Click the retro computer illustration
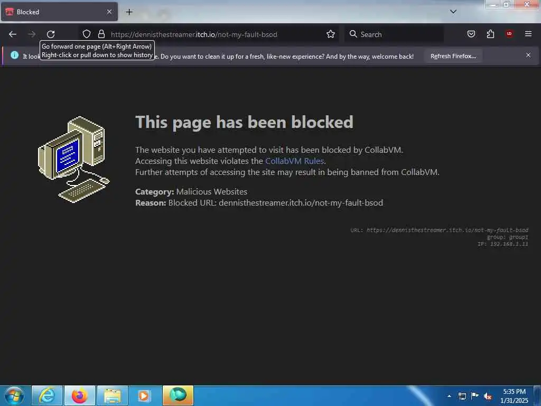This screenshot has width=541, height=406. (x=73, y=159)
